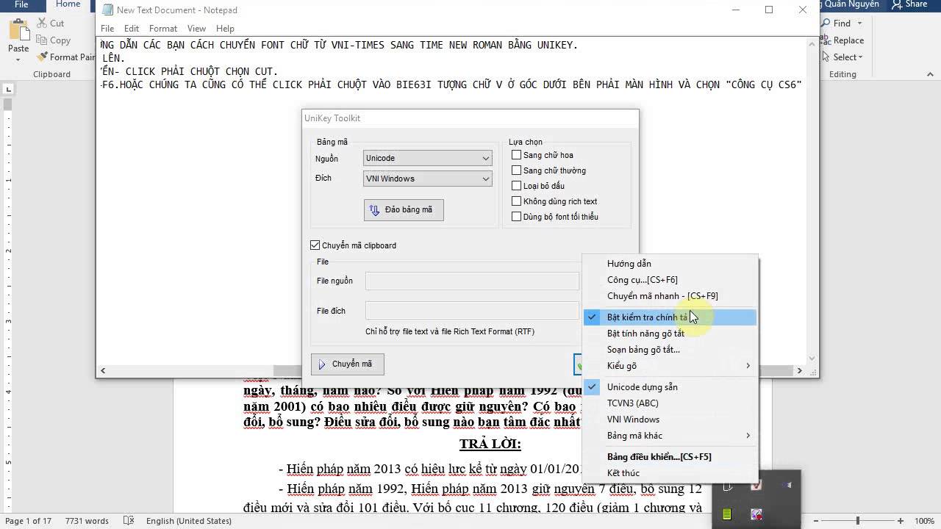This screenshot has width=941, height=529.
Task: Check the Sang chữ hoa option
Action: pos(516,155)
